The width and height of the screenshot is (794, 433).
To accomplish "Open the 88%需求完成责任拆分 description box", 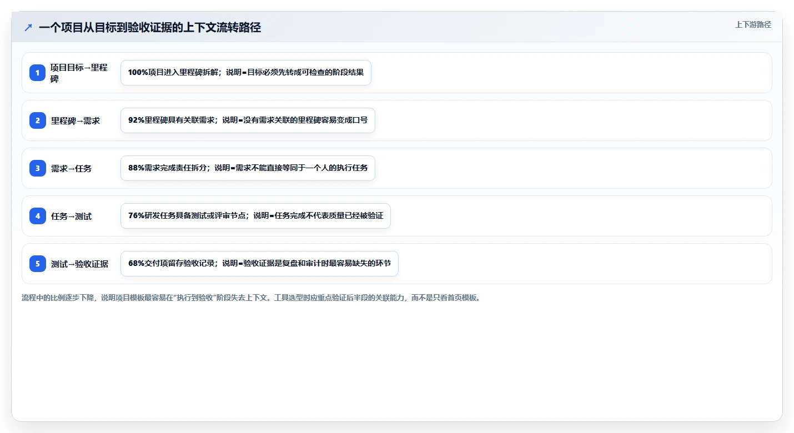I will point(248,168).
